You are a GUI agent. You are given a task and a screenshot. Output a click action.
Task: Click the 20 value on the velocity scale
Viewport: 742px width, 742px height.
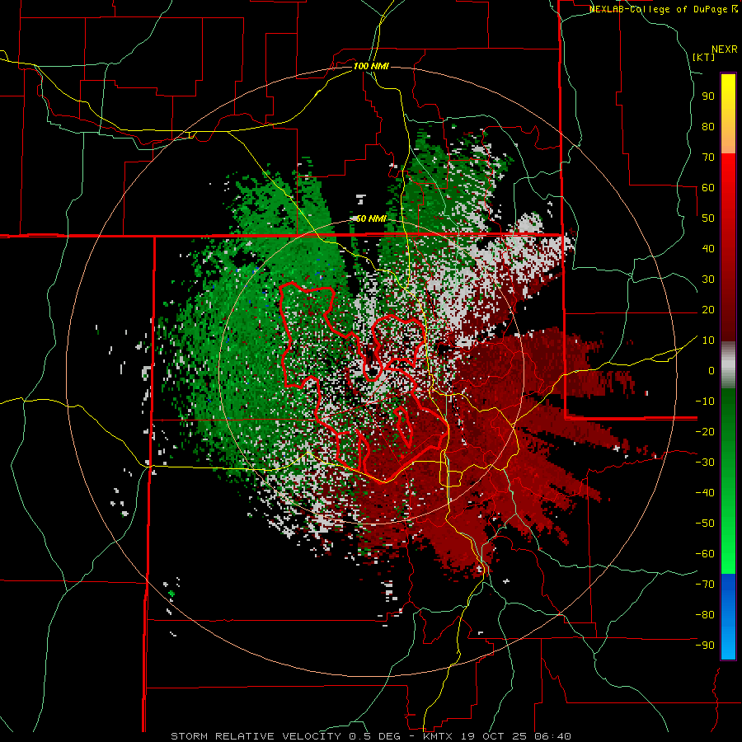[x=708, y=310]
